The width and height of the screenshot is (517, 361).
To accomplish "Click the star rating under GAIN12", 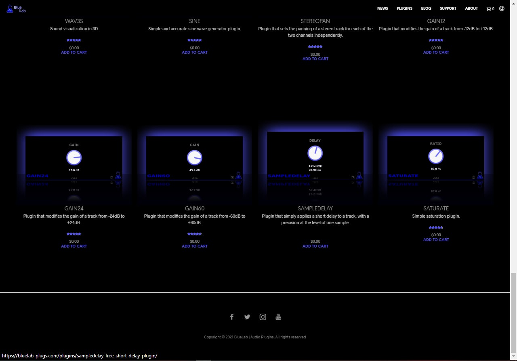I will pos(436,40).
